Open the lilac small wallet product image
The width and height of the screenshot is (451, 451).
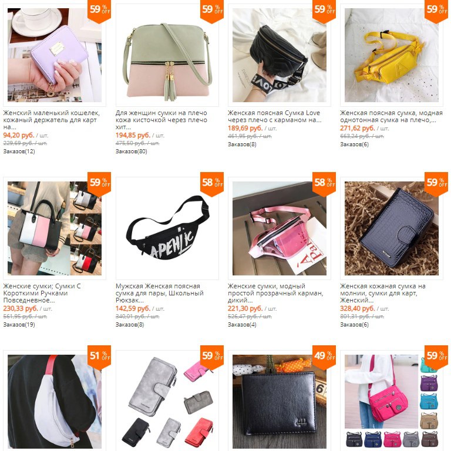(55, 55)
